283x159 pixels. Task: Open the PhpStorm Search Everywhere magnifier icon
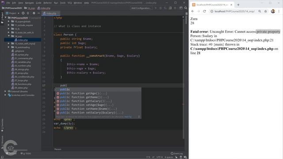[x=186, y=8]
